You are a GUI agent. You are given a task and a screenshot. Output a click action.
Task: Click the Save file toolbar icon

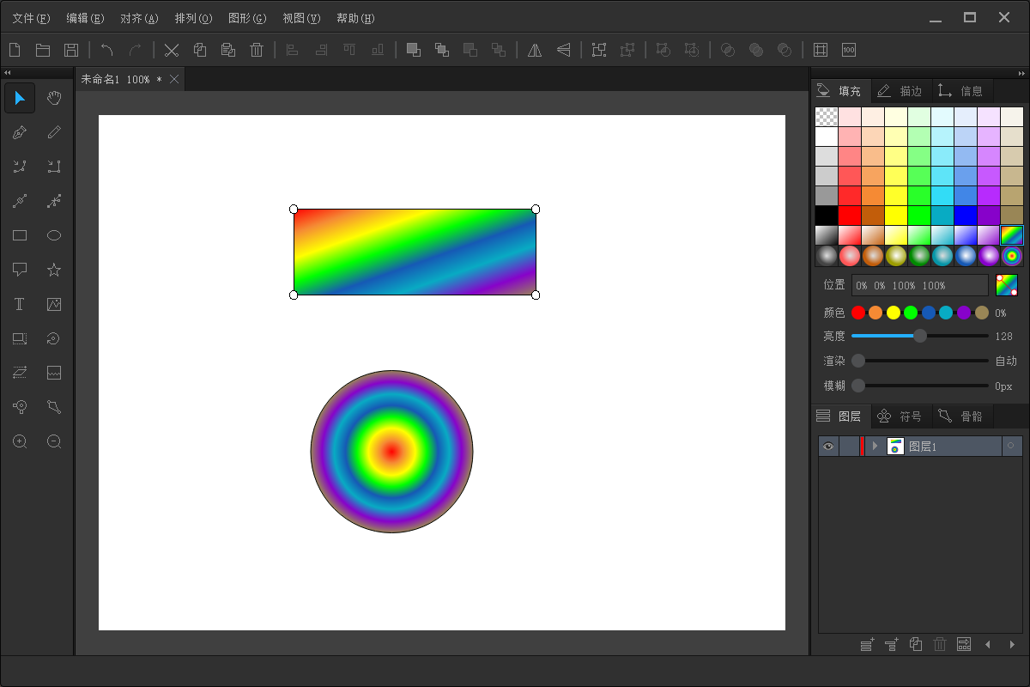(x=71, y=50)
